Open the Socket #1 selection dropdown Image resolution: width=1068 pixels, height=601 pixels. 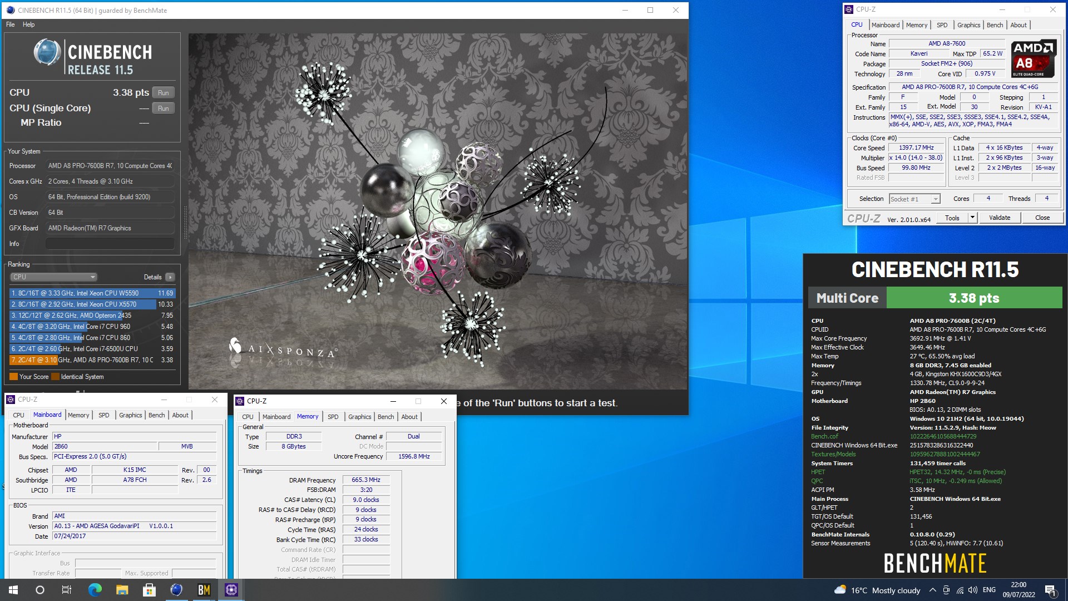[x=914, y=199]
